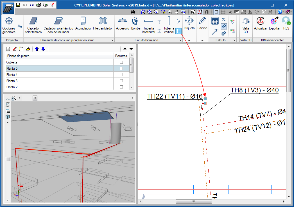Select the Planta 2 floor plan row
Screen dimensions: 294x207
[59, 87]
